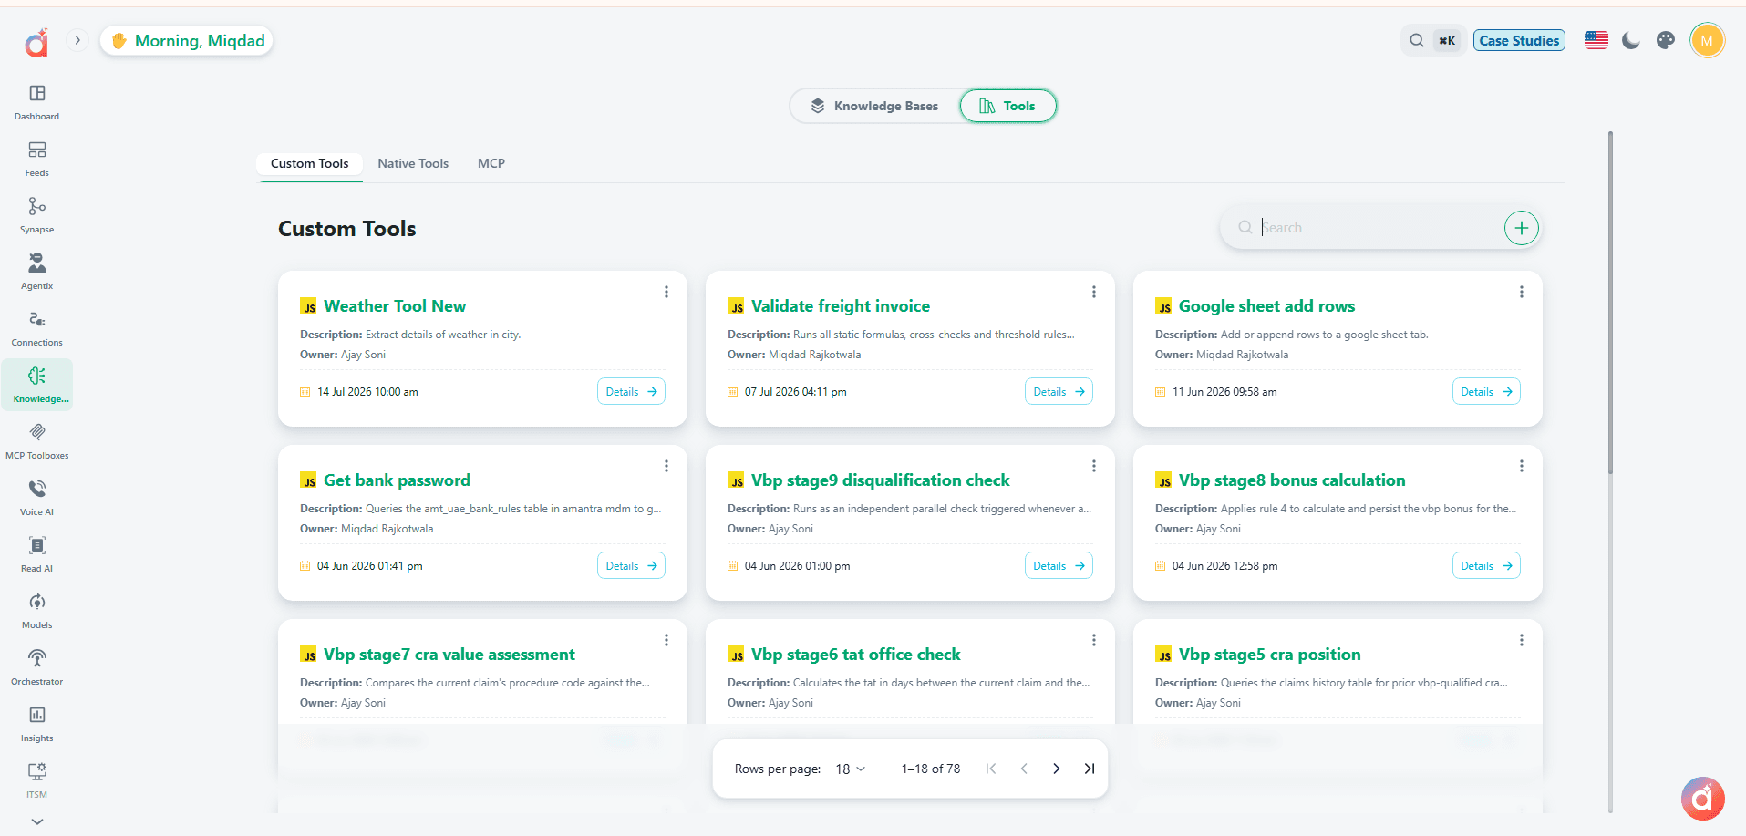Open options menu for Validate freight invoice
The height and width of the screenshot is (836, 1746).
point(1094,292)
